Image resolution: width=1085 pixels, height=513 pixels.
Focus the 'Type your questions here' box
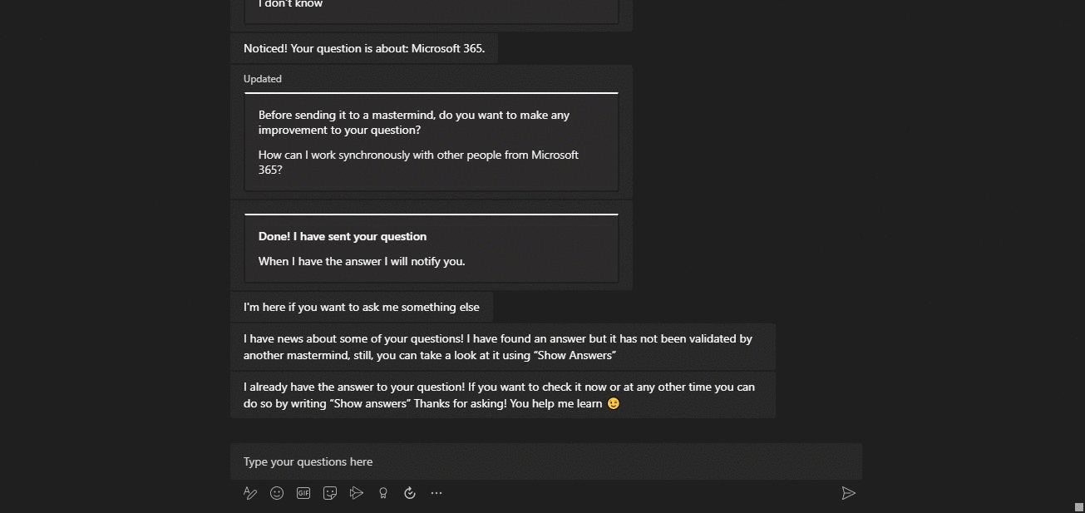pyautogui.click(x=546, y=461)
